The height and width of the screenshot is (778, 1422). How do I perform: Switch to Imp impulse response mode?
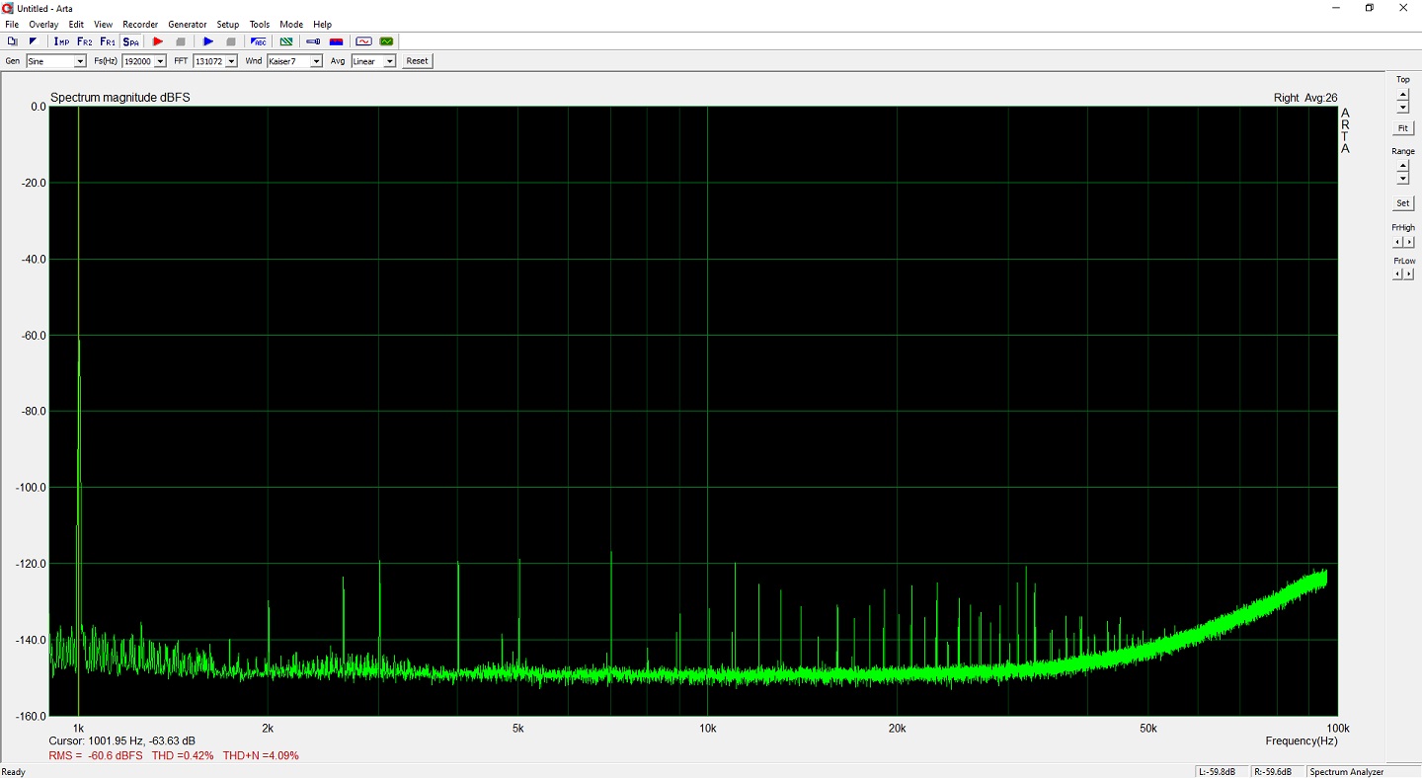(61, 41)
